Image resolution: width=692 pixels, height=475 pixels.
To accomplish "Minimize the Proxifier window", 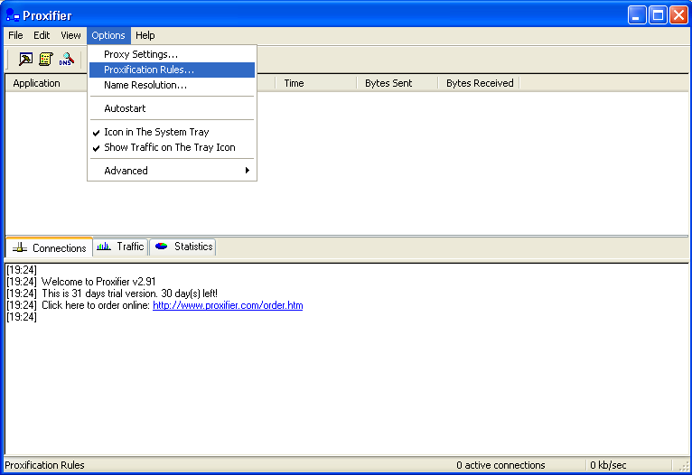I will (636, 15).
